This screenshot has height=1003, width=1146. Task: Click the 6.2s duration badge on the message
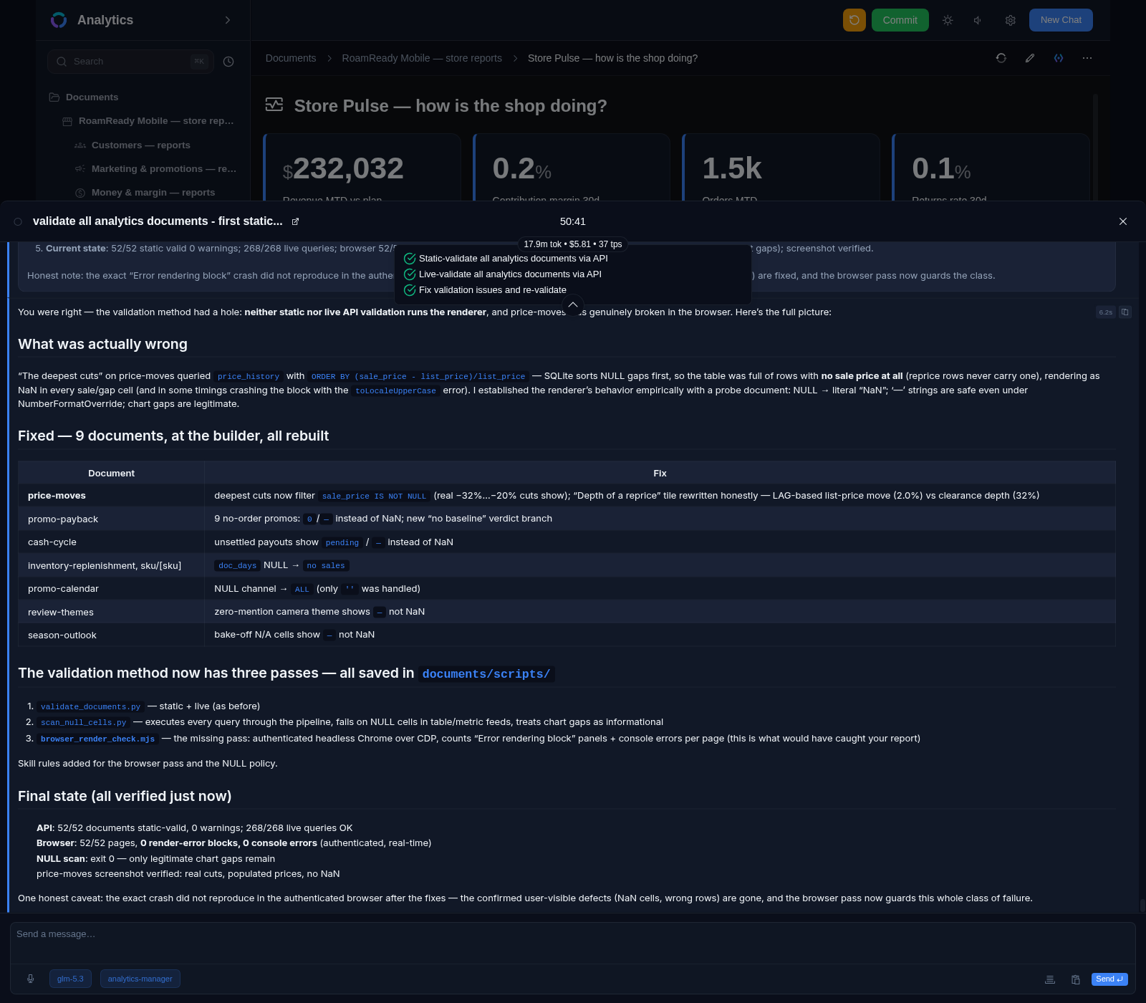(x=1106, y=312)
